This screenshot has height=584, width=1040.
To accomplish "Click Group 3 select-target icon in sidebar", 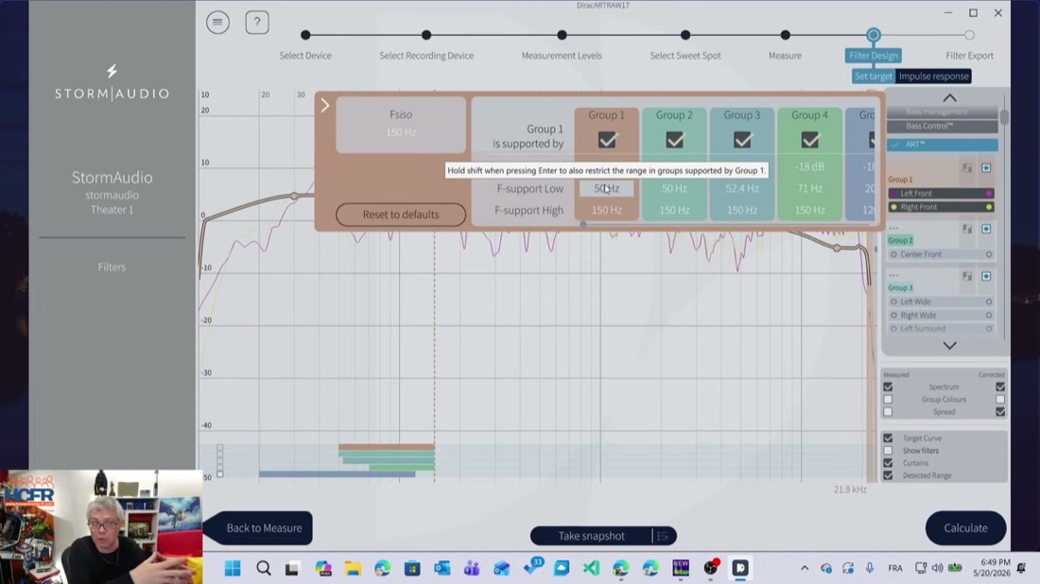I will [x=986, y=277].
